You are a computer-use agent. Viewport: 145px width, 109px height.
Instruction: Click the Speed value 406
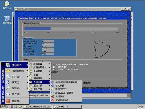coord(48,44)
